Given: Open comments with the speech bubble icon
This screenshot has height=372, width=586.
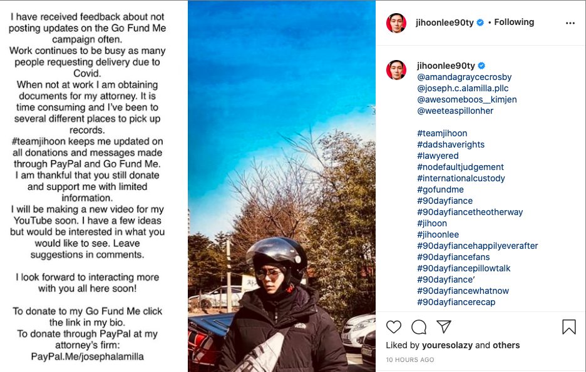Looking at the screenshot, I should [x=419, y=327].
